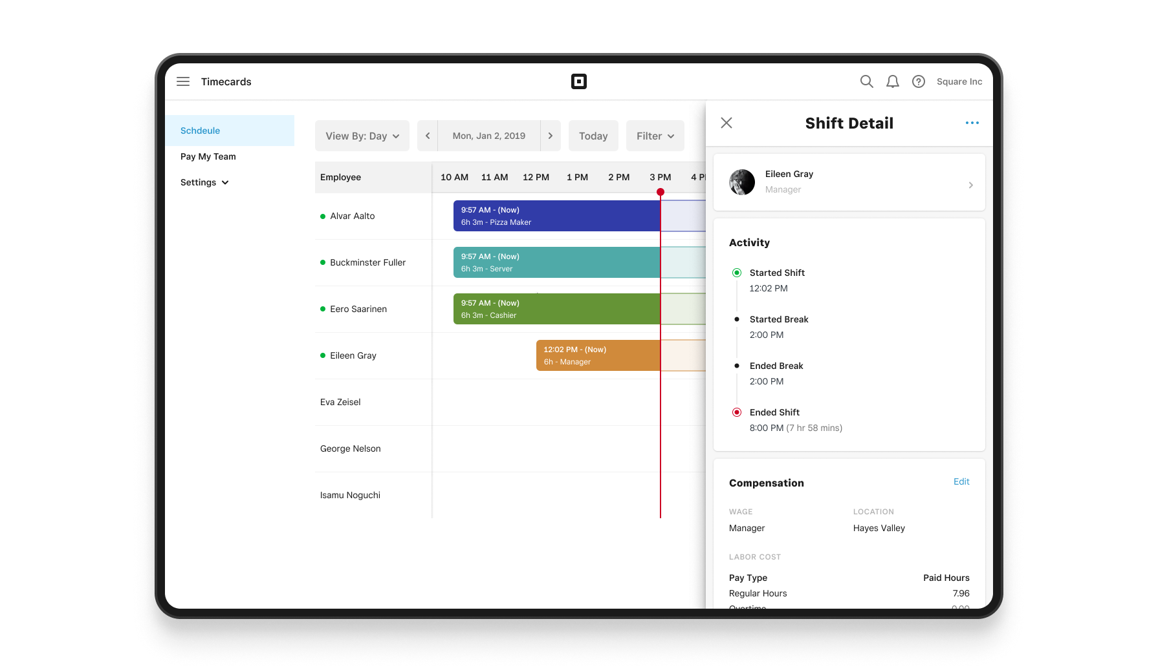The width and height of the screenshot is (1158, 672).
Task: Open the hamburger navigation menu
Action: (183, 81)
